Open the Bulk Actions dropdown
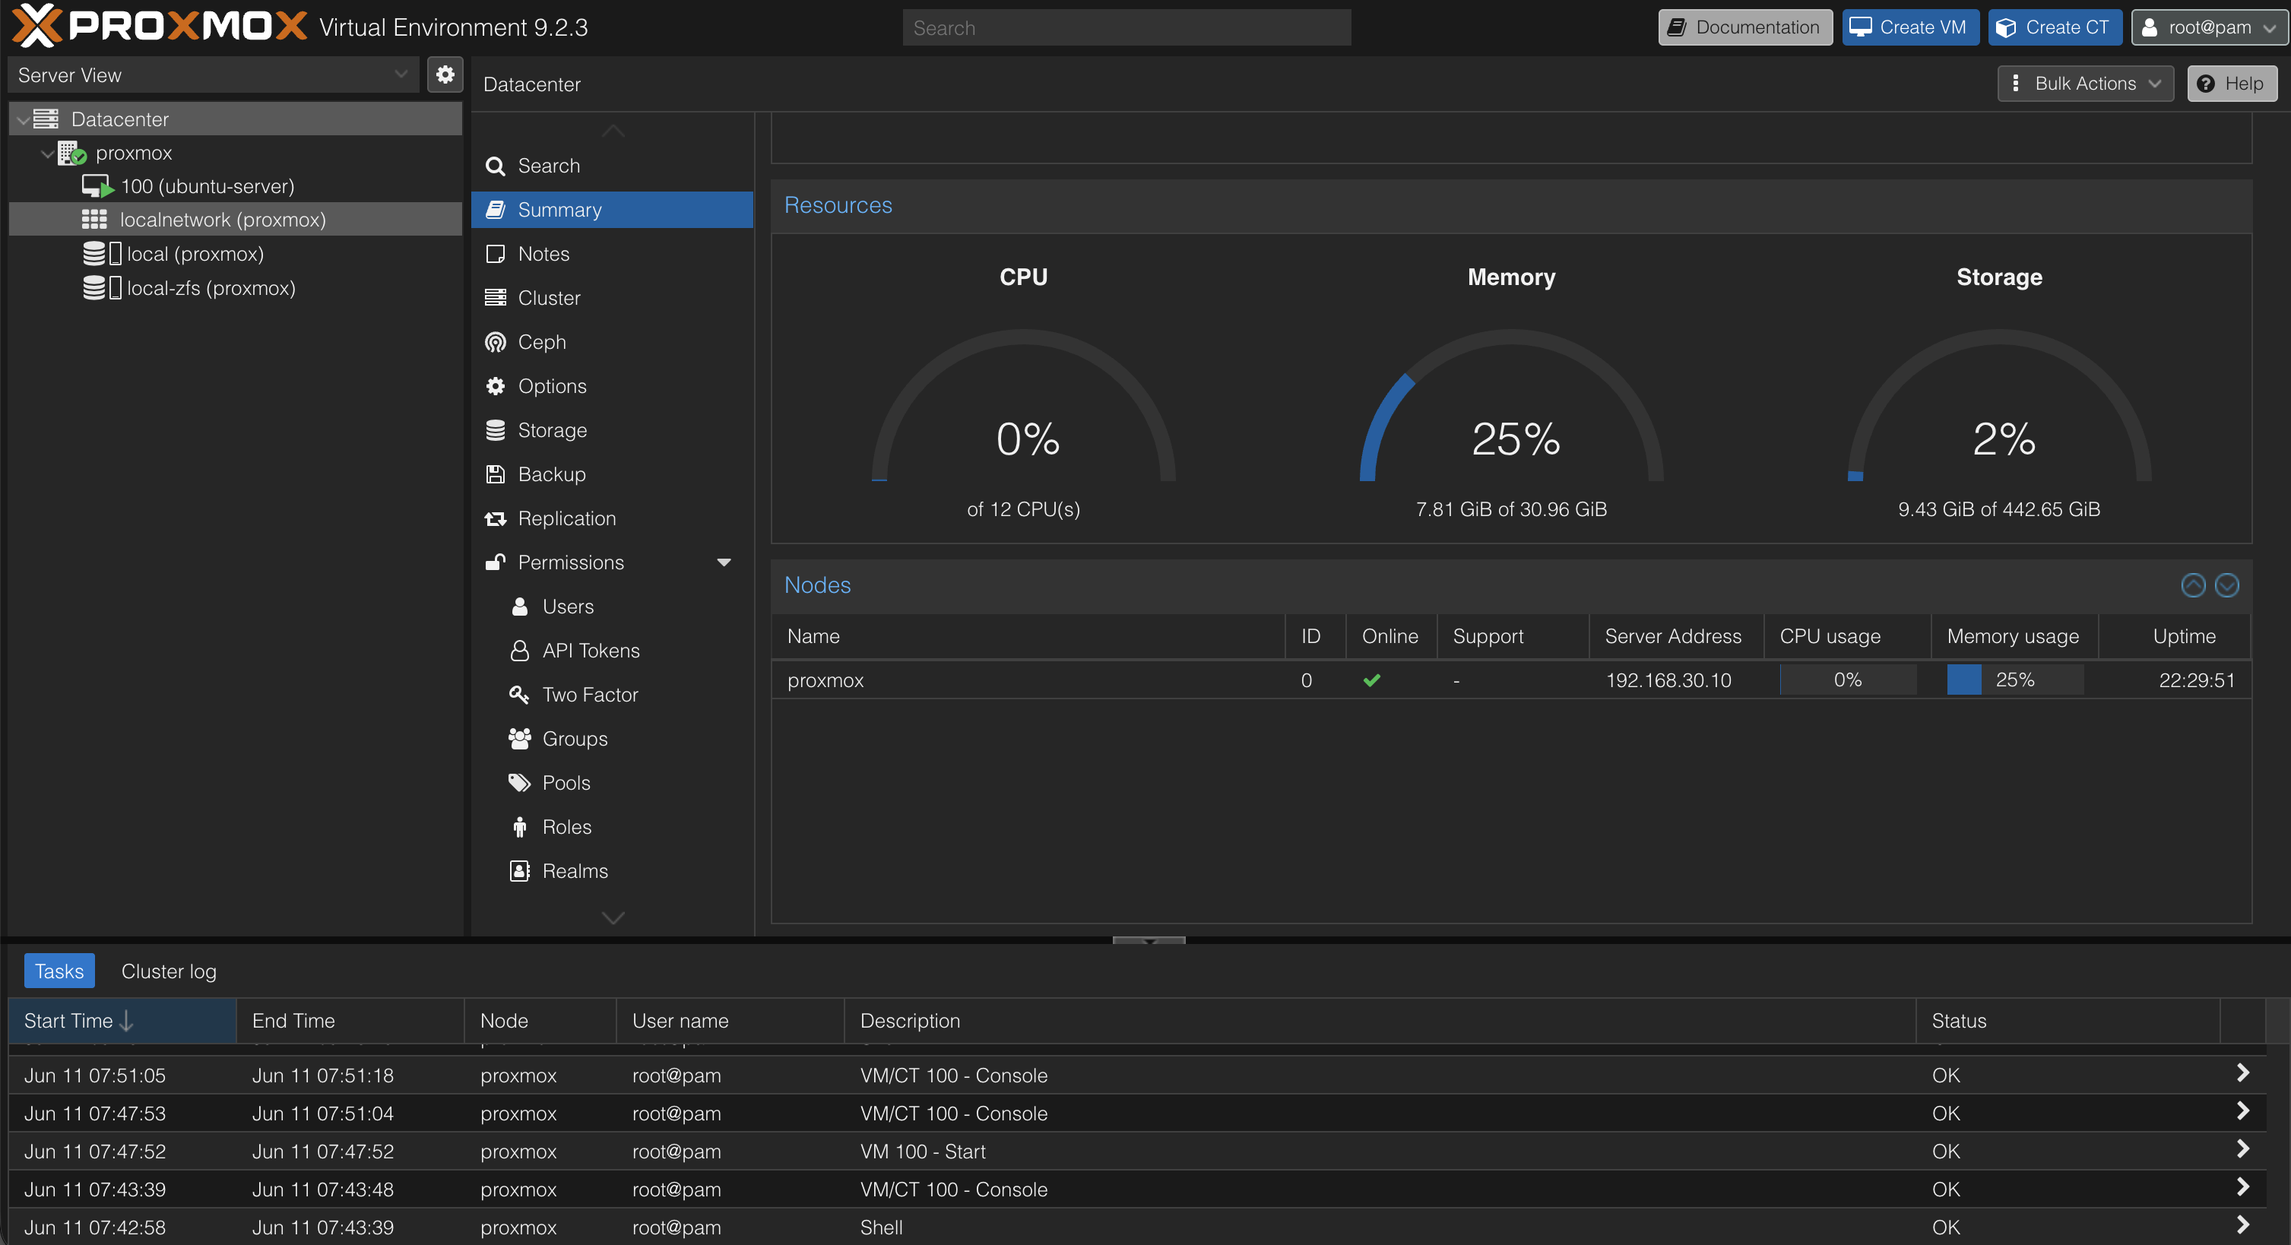The height and width of the screenshot is (1245, 2291). coord(2085,84)
